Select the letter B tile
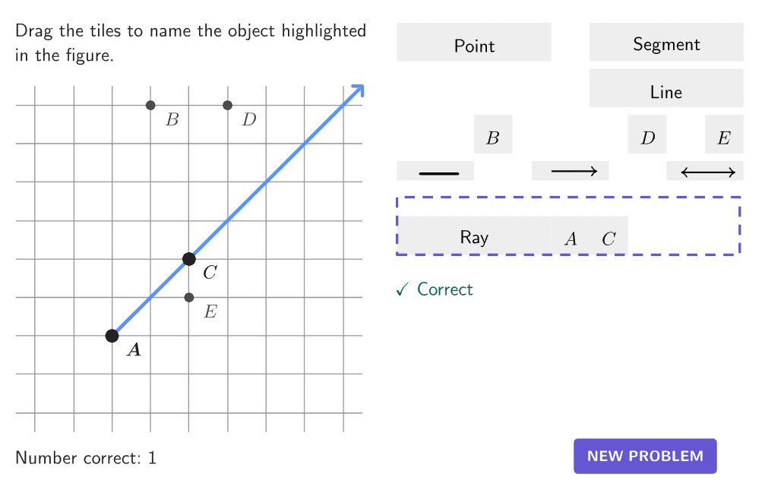 [x=493, y=134]
